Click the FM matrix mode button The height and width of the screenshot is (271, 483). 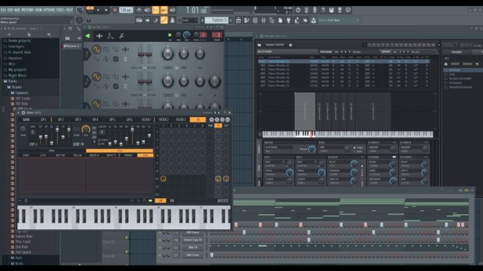[x=161, y=200]
